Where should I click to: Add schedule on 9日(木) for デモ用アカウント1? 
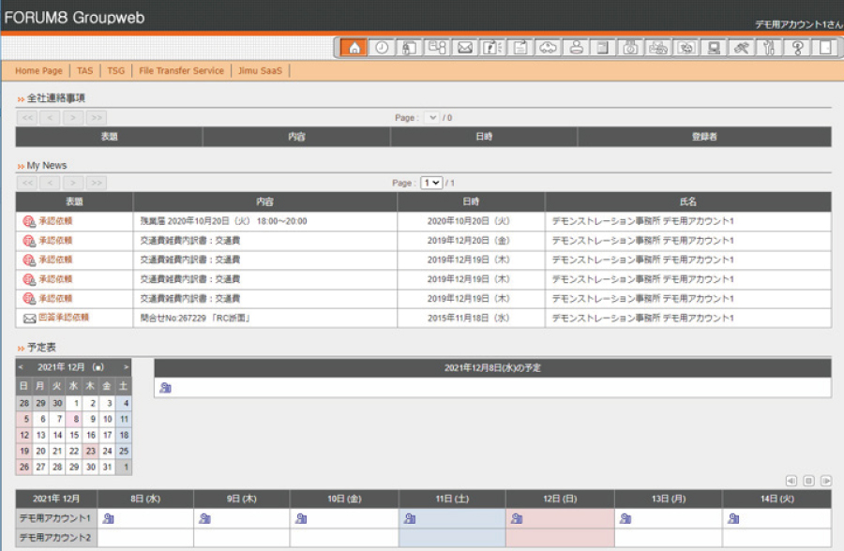pyautogui.click(x=204, y=518)
